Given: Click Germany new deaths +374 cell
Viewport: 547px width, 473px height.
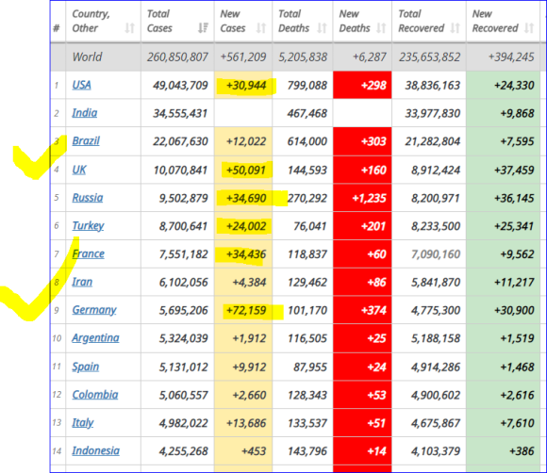Looking at the screenshot, I should click(362, 310).
